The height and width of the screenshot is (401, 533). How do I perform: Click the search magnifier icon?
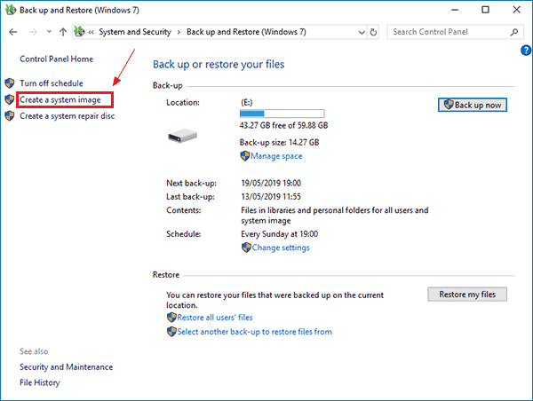pyautogui.click(x=514, y=32)
